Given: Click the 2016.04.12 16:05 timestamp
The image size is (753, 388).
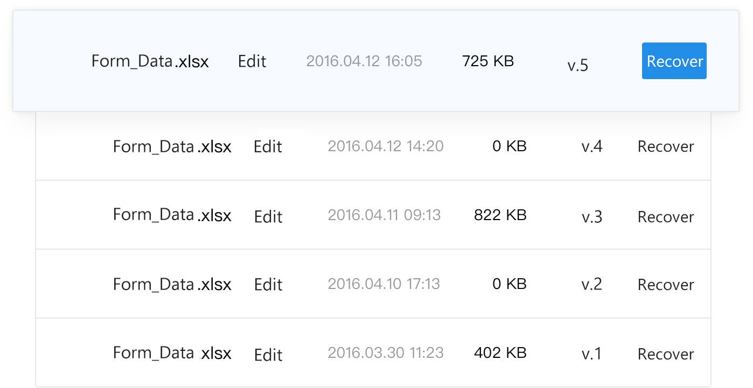Looking at the screenshot, I should (364, 61).
